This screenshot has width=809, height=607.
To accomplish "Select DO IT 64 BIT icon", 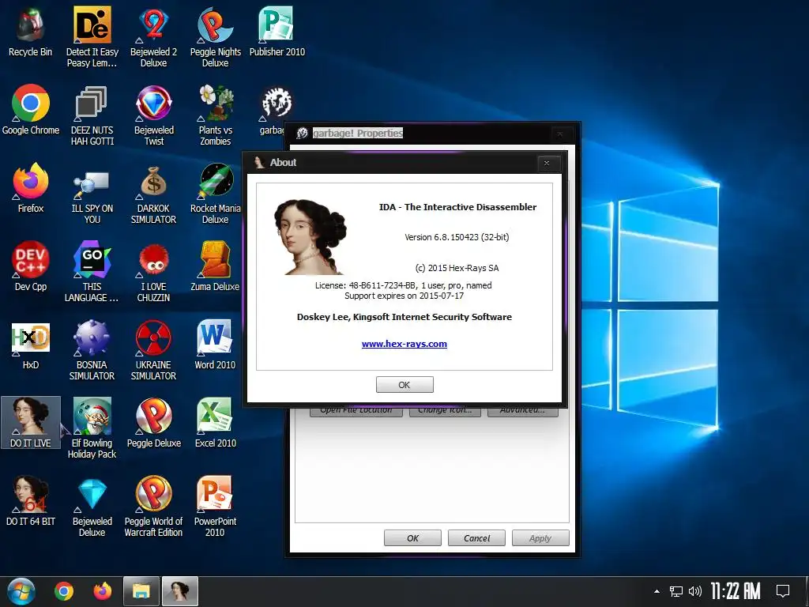I will point(31,501).
